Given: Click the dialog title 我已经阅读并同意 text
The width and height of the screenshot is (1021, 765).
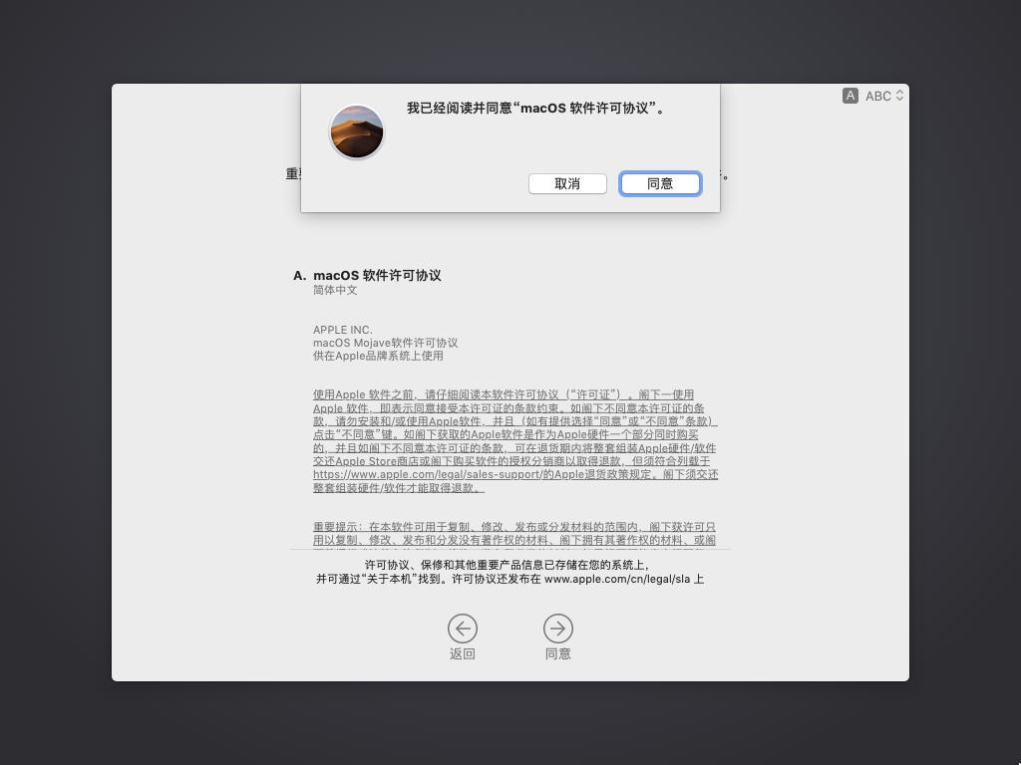Looking at the screenshot, I should (x=536, y=108).
